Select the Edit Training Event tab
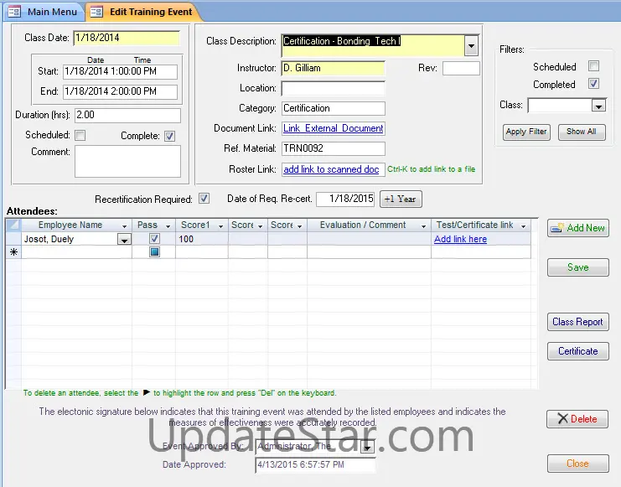 pyautogui.click(x=140, y=12)
